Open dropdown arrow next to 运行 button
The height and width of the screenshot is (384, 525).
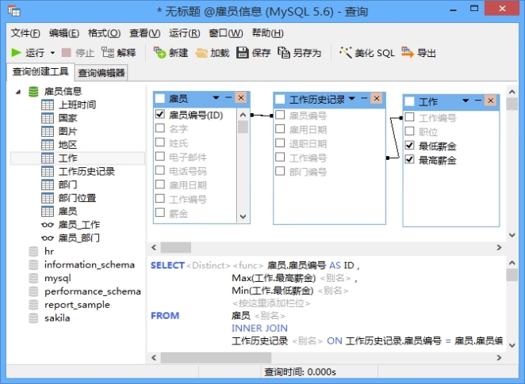coord(52,53)
